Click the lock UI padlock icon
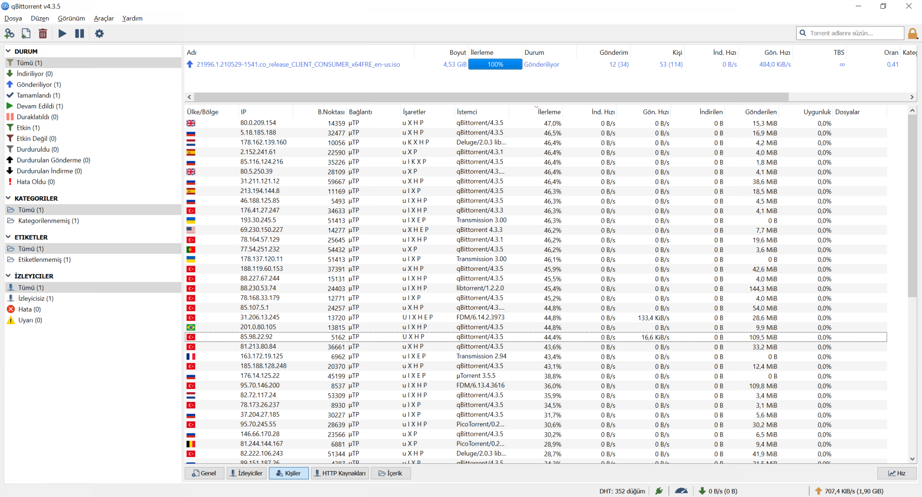This screenshot has height=497, width=922. click(x=913, y=33)
